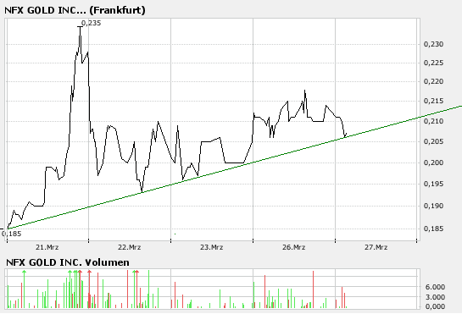
Task: Click the 0,230 price axis value
Action: 433,44
